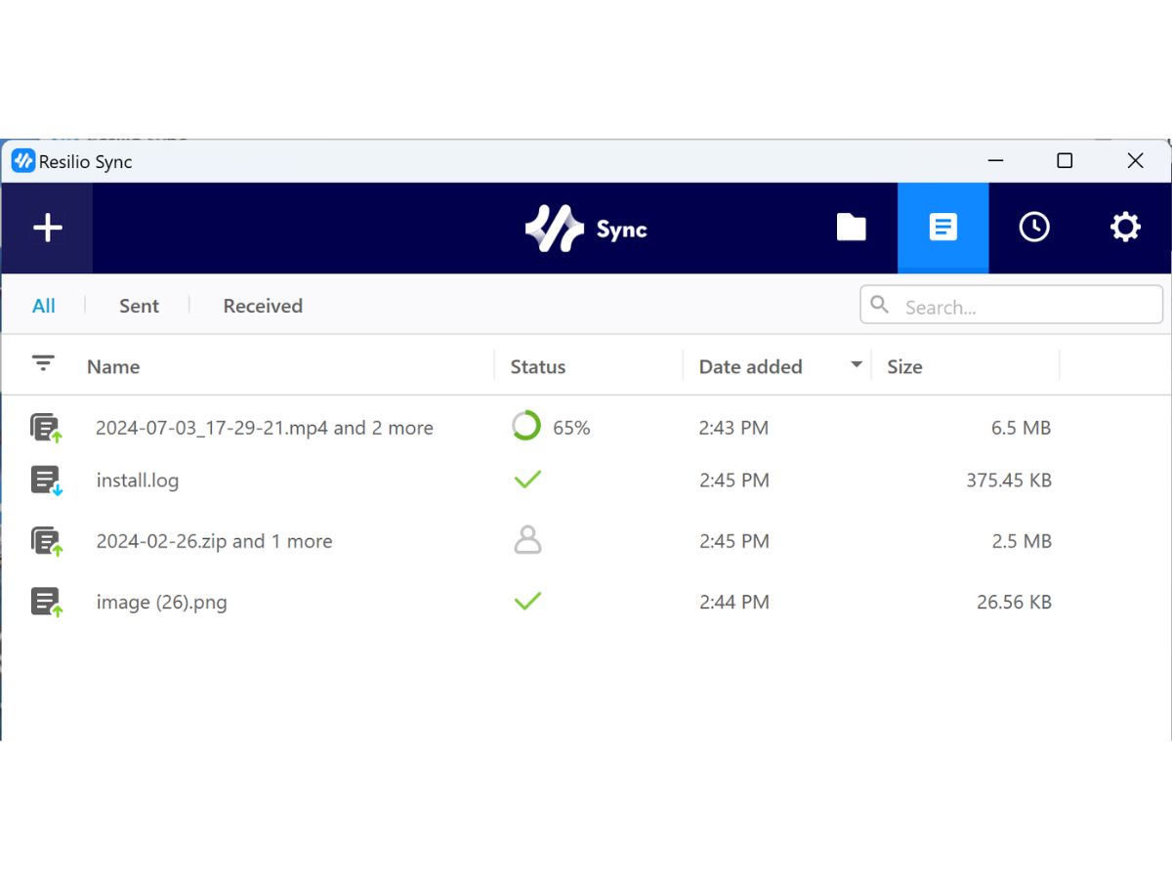Click the upload icon of 2024-02-26.zip row
This screenshot has width=1172, height=879.
46,541
